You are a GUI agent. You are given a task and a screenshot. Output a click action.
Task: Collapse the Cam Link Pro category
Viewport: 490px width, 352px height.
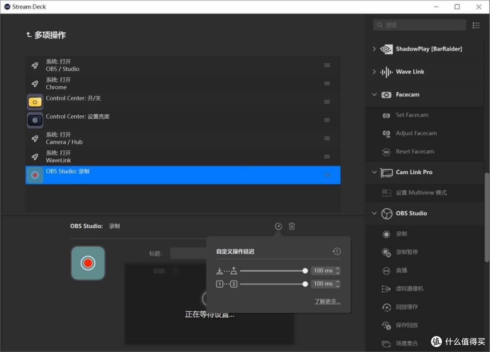[374, 172]
